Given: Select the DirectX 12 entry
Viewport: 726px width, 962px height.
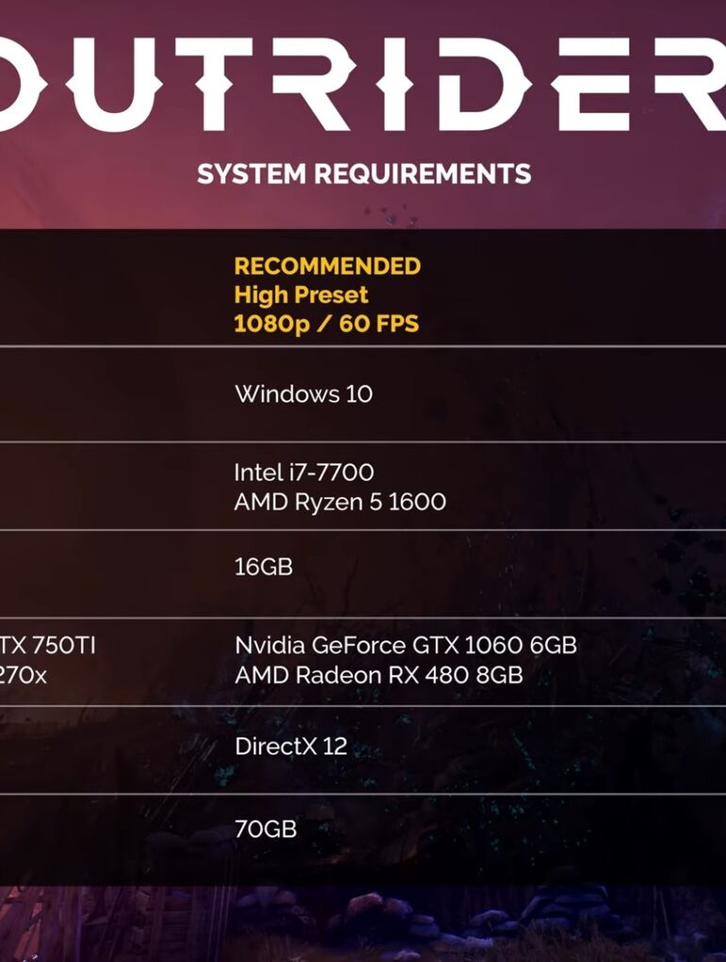Looking at the screenshot, I should tap(290, 747).
